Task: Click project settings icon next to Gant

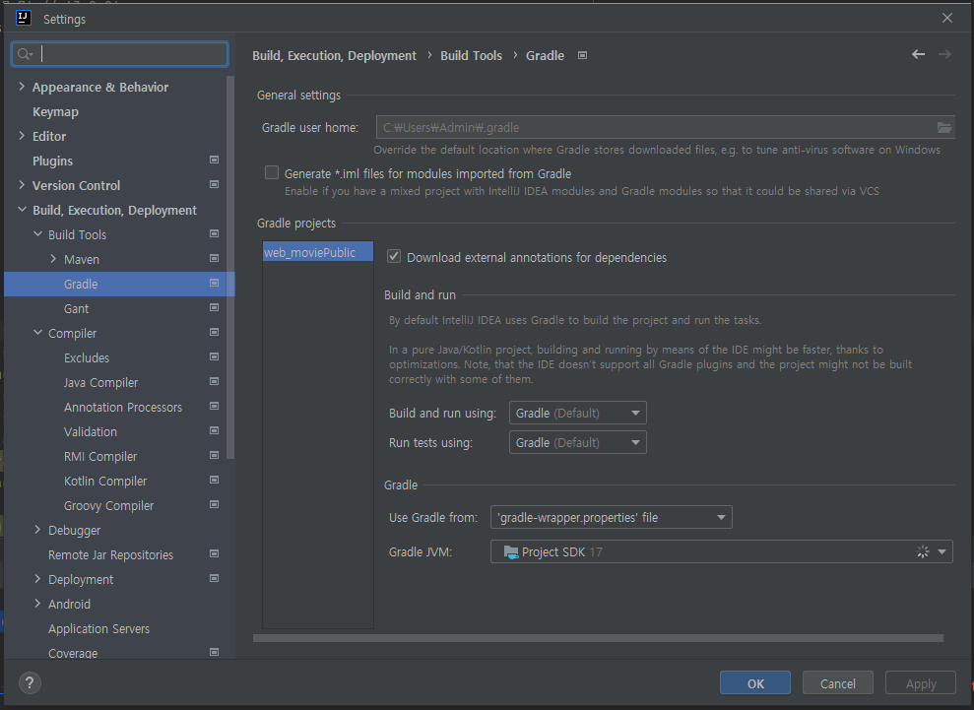Action: (215, 307)
